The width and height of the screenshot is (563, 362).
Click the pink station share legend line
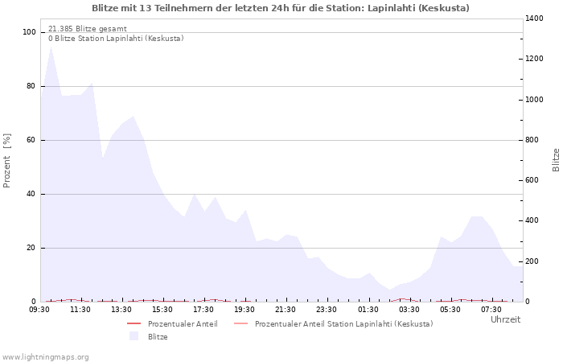click(240, 324)
